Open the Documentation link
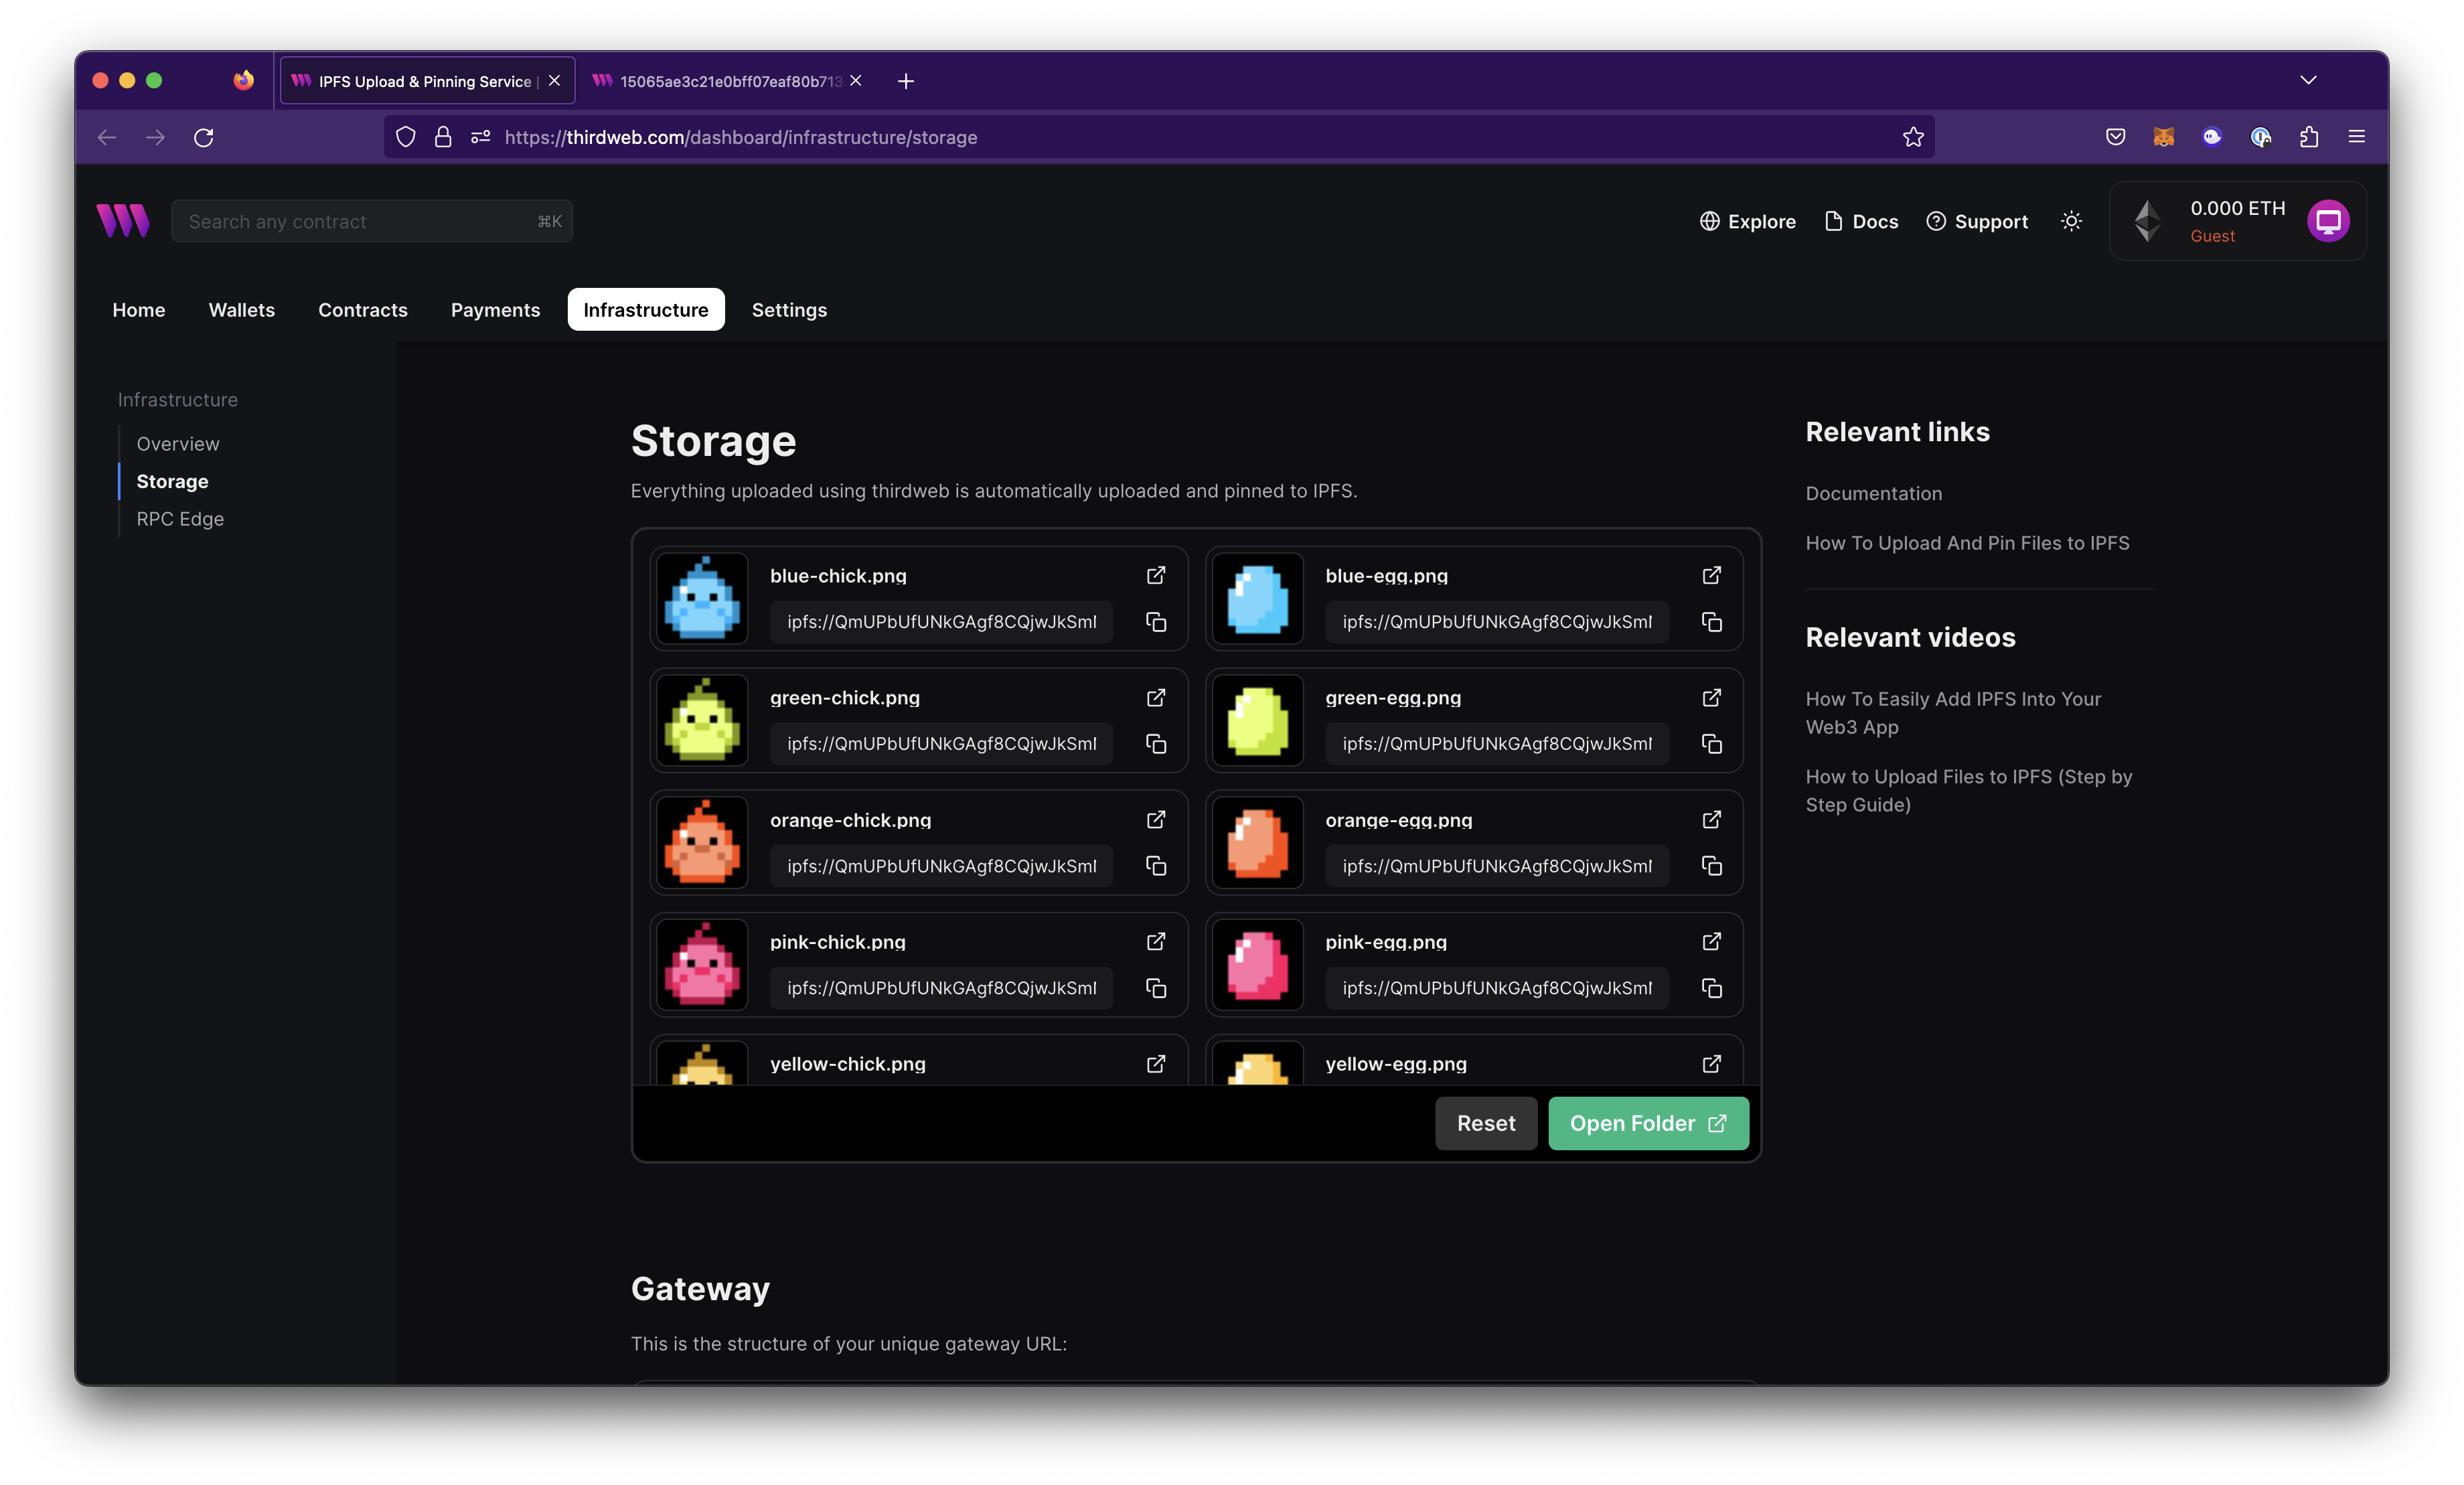This screenshot has height=1485, width=2464. [1873, 493]
